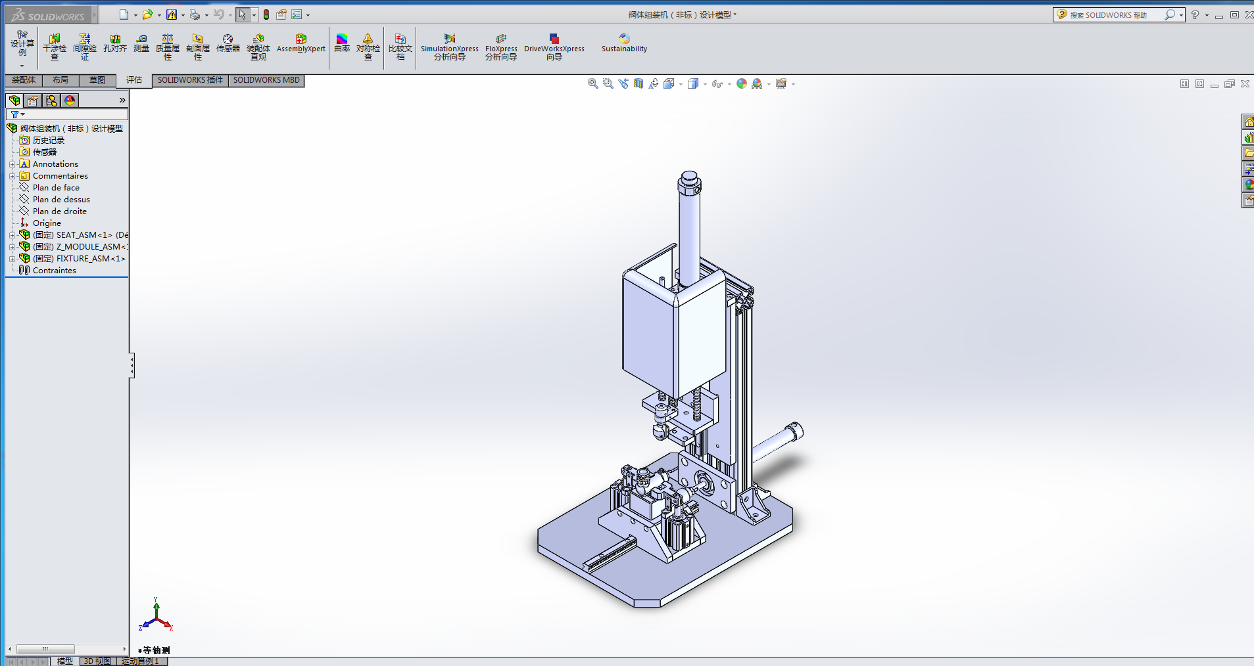Expand the Annotations folder in the tree
Viewport: 1254px width, 666px height.
pos(12,164)
